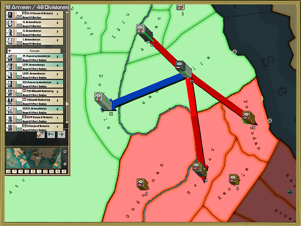Click the Assuan province header in list
Screen dimensions: 301x226
(35, 51)
